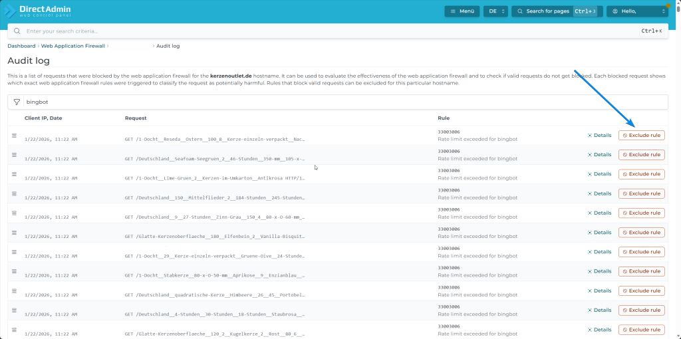Image resolution: width=681 pixels, height=339 pixels.
Task: Go to Dashboard breadcrumb
Action: pos(21,46)
